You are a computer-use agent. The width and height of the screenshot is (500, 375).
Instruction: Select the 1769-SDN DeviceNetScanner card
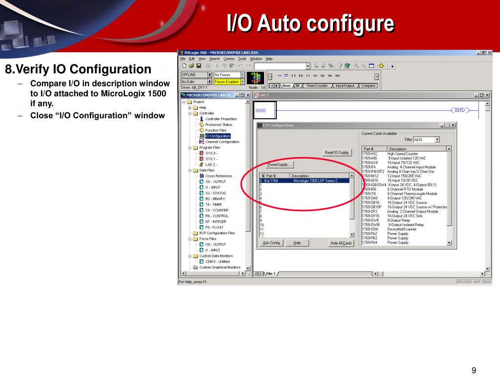coord(404,229)
